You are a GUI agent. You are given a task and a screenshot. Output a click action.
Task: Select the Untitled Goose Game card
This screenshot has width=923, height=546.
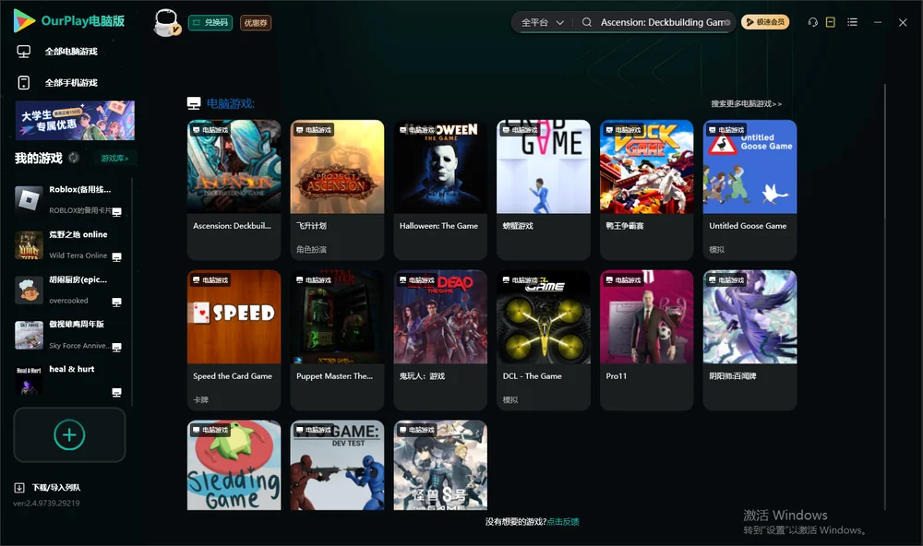pyautogui.click(x=749, y=189)
